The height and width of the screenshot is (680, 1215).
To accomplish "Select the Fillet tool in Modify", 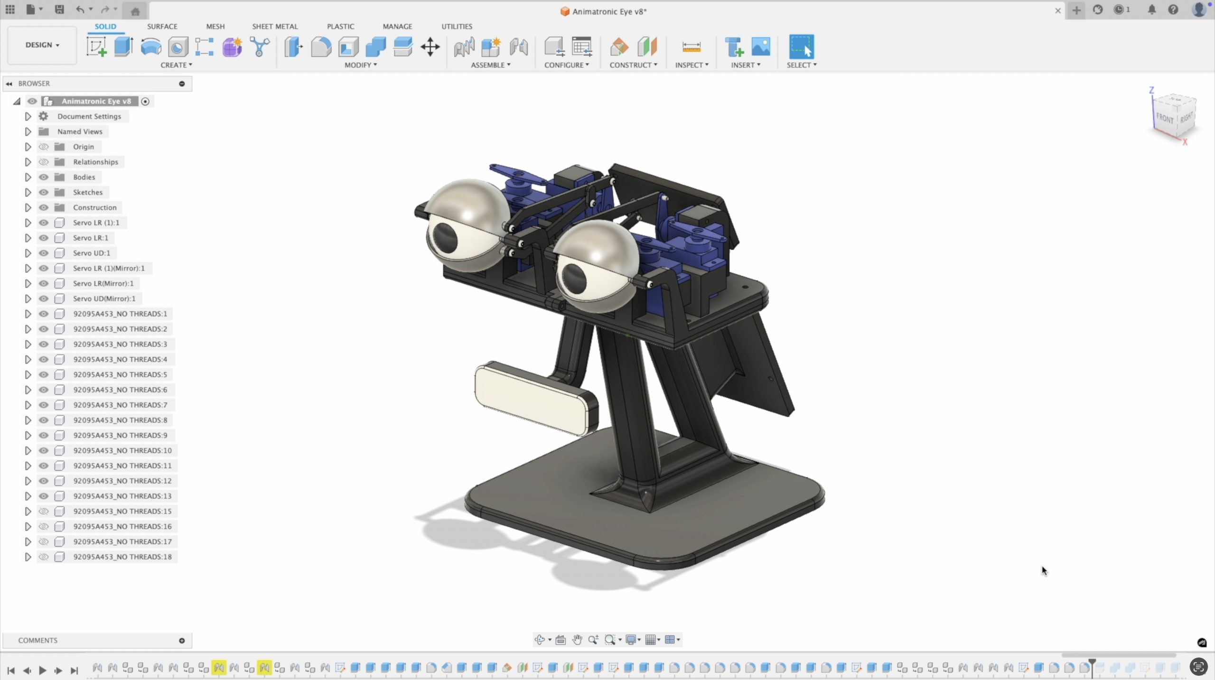I will (321, 47).
